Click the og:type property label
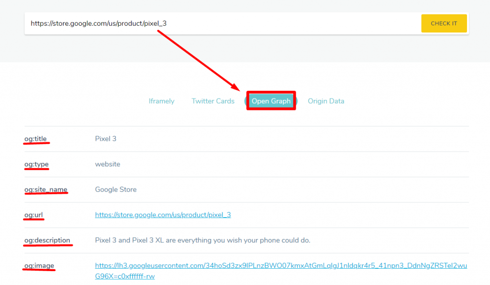 [36, 164]
